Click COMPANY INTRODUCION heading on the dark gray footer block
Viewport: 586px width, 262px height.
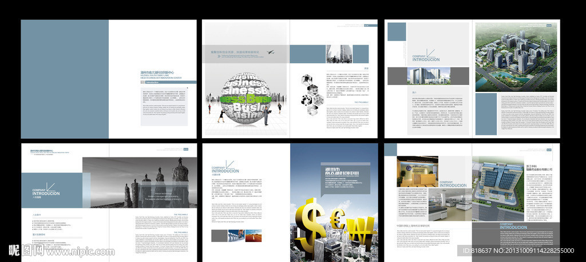coord(513,225)
